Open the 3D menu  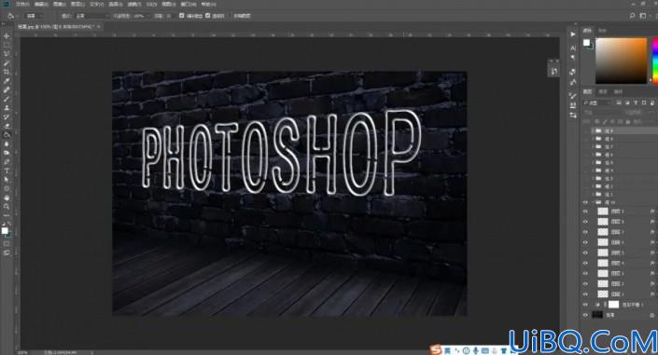coord(151,4)
